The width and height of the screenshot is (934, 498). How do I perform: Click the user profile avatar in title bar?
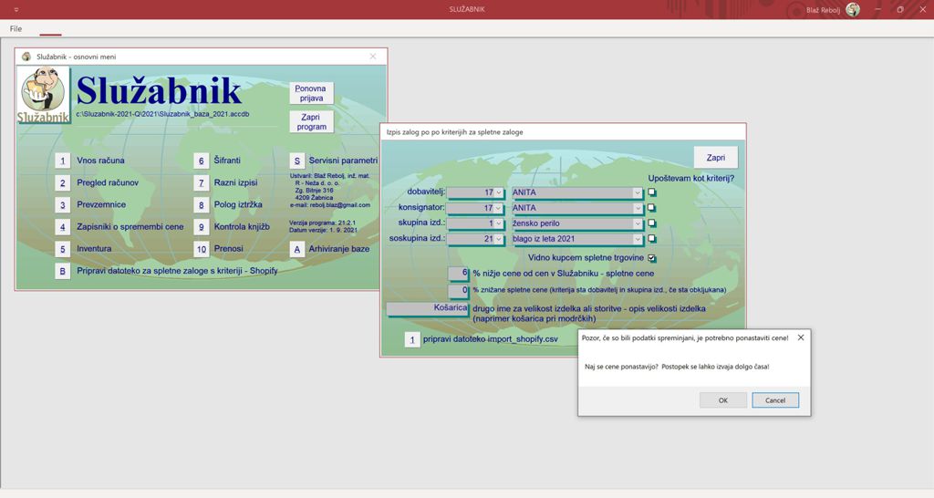[x=853, y=9]
